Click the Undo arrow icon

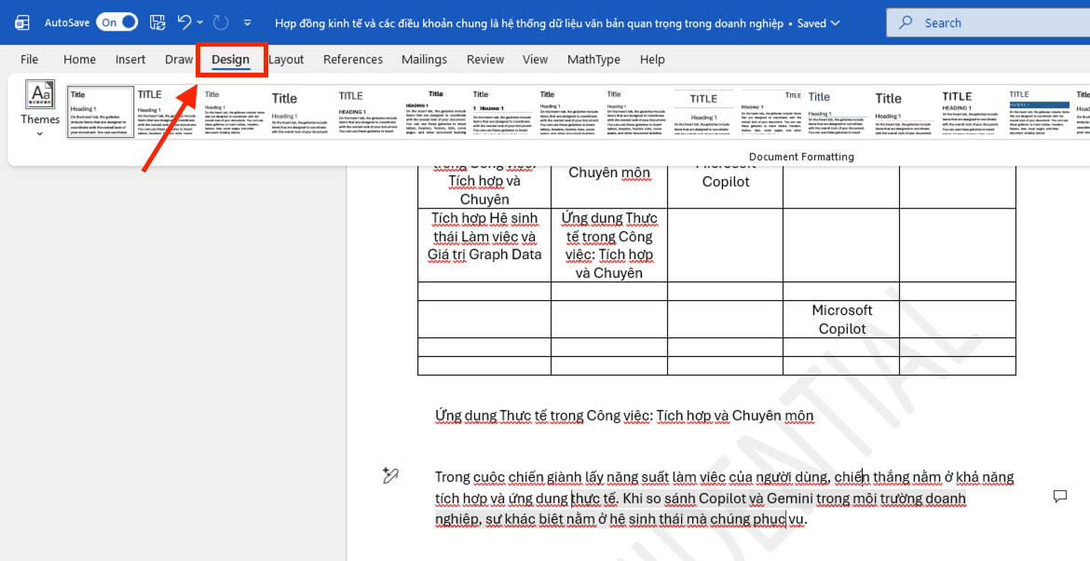[x=184, y=22]
